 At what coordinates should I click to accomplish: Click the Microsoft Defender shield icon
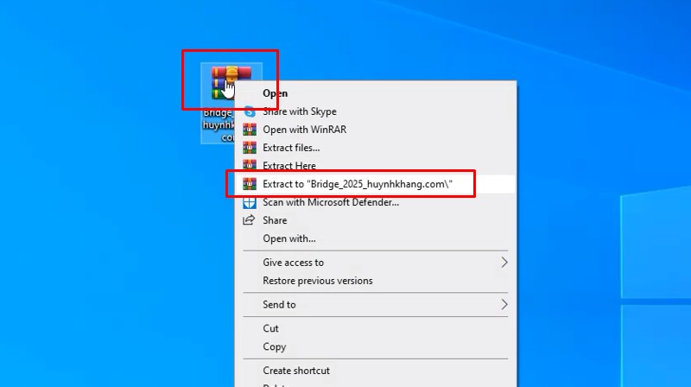pyautogui.click(x=250, y=202)
